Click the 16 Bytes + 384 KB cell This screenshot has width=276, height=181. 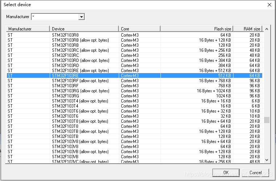(215, 60)
